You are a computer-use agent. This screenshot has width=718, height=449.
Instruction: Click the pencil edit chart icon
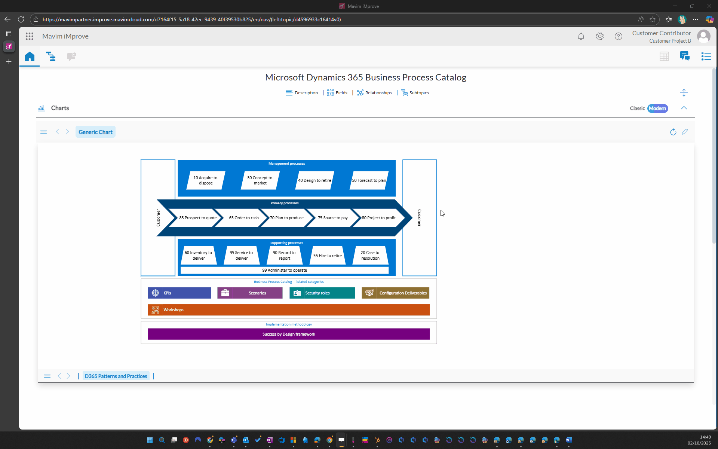click(685, 132)
